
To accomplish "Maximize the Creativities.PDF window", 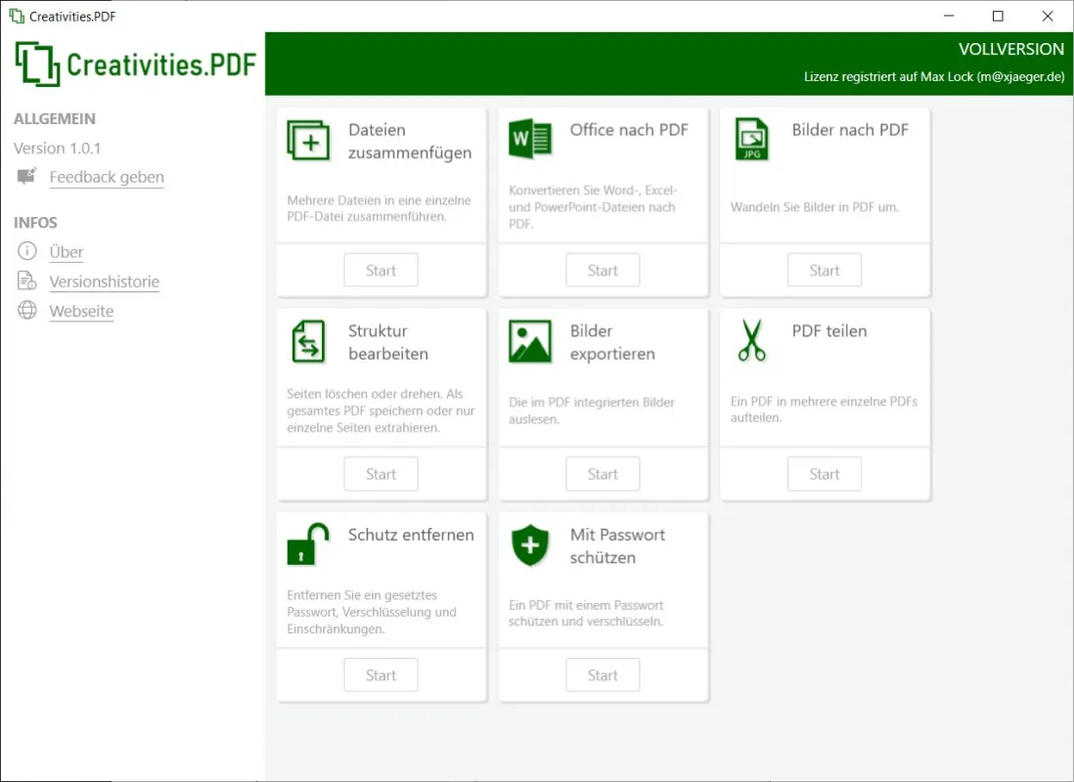I will tap(998, 16).
